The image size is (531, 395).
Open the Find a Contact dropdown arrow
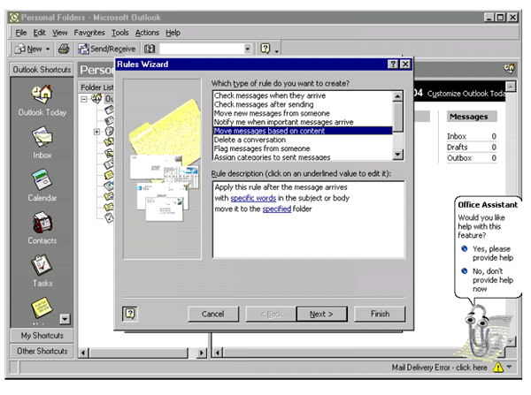pos(248,49)
